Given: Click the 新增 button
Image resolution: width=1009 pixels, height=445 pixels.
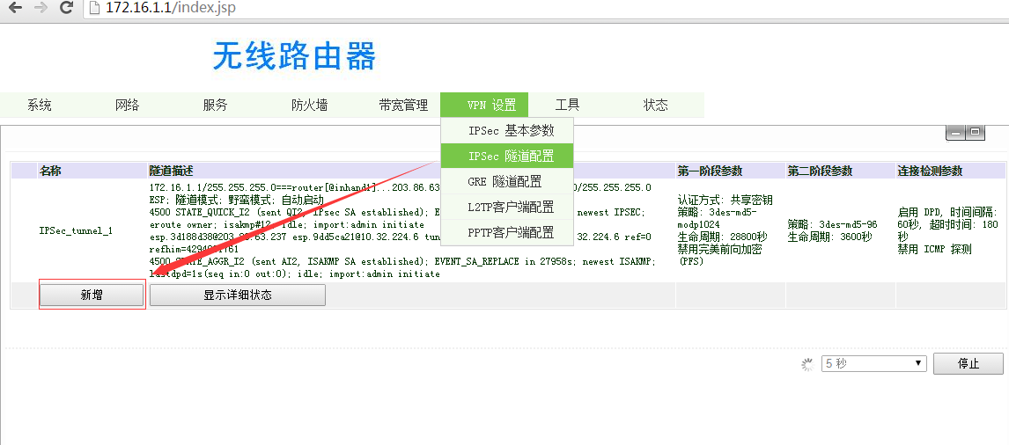Looking at the screenshot, I should [92, 295].
